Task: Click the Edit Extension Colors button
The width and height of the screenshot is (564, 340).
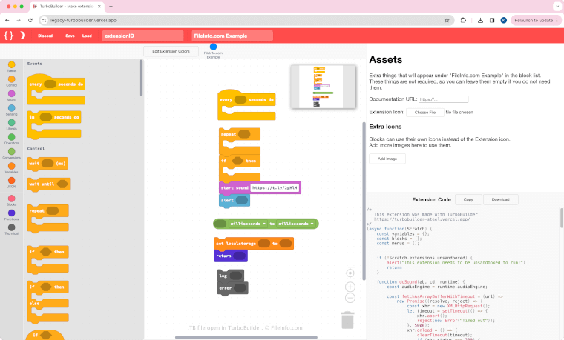Action: click(171, 51)
